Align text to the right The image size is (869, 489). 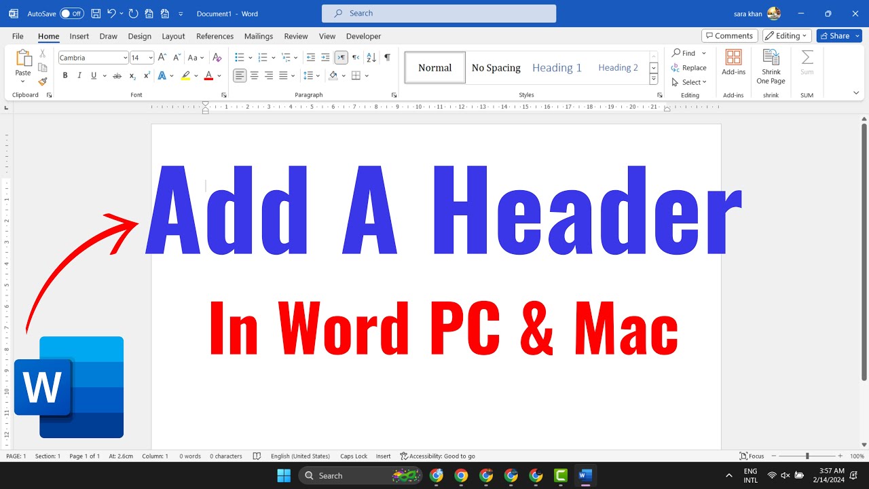268,75
